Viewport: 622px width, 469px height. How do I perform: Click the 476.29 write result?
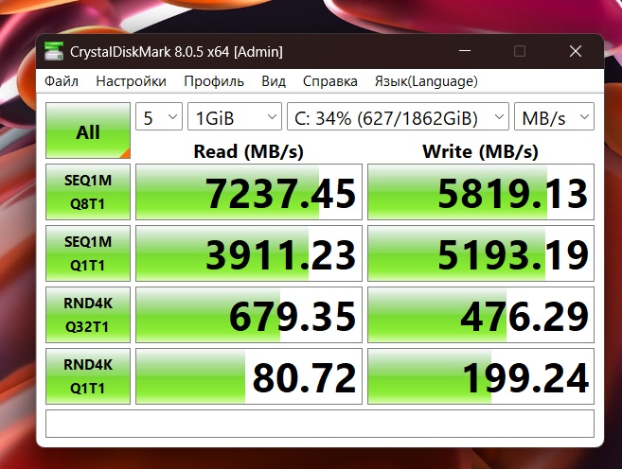point(481,315)
